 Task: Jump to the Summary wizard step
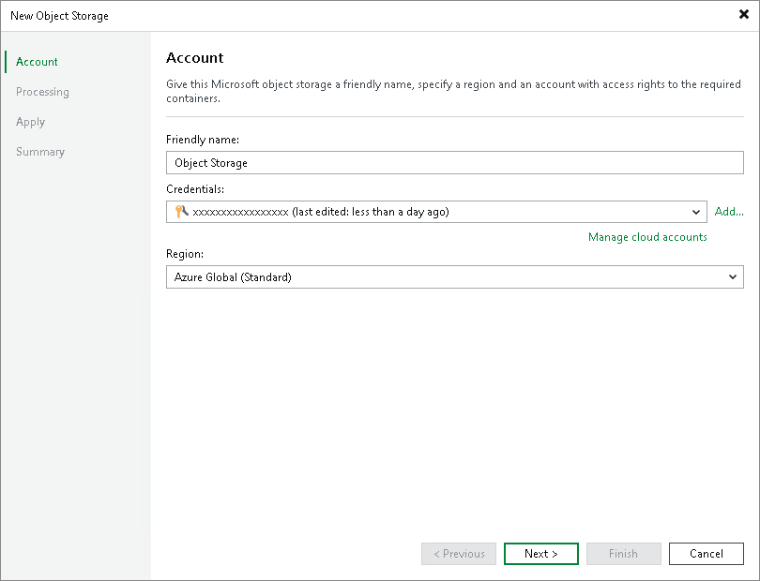[x=40, y=152]
